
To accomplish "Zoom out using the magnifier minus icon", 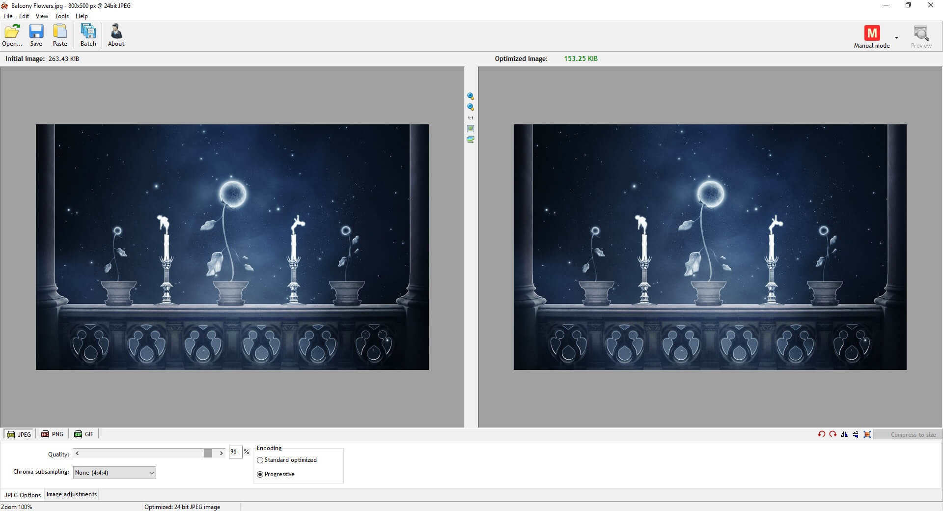I will click(471, 107).
